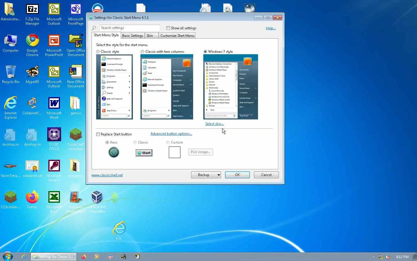Screen dimensions: 417x261
Task: Click the volume tray icon
Action: pos(388,257)
